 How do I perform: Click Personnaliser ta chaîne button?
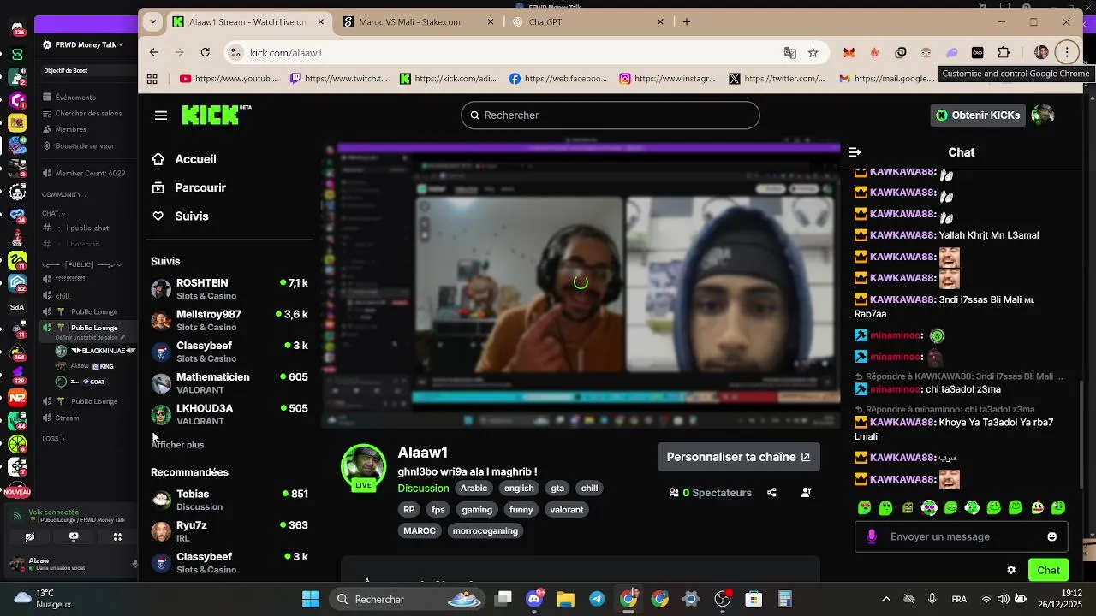738,457
